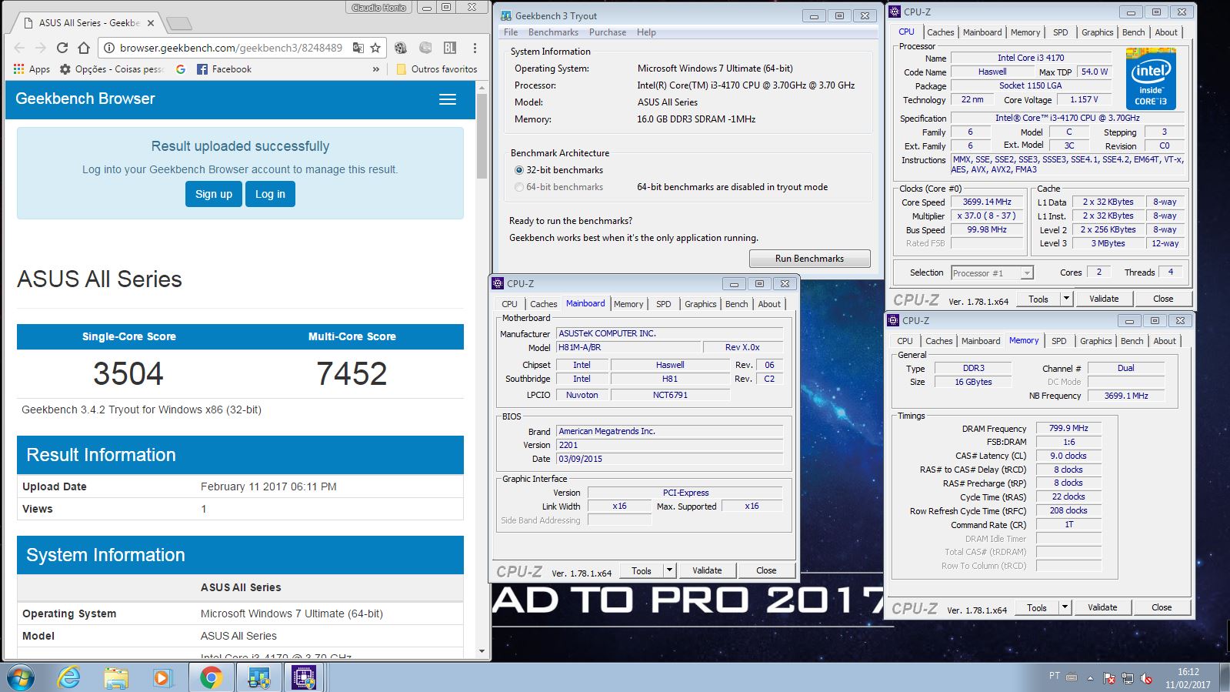Select 64-bit benchmarks radio button
Screen dimensions: 1230x692
coord(519,187)
